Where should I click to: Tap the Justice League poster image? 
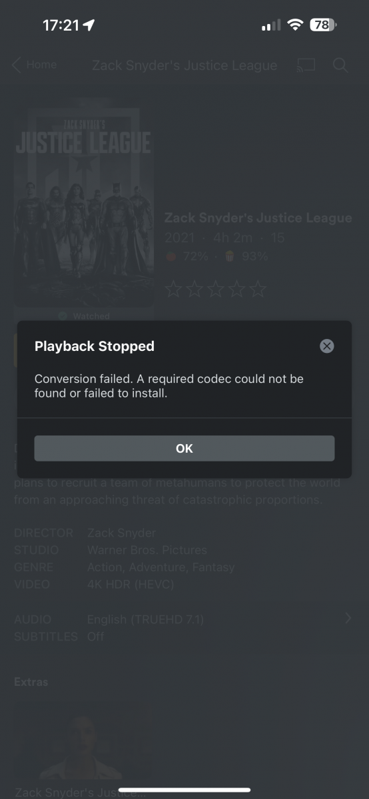click(x=84, y=203)
